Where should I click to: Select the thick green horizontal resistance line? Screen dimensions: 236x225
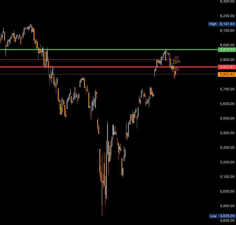[110, 50]
